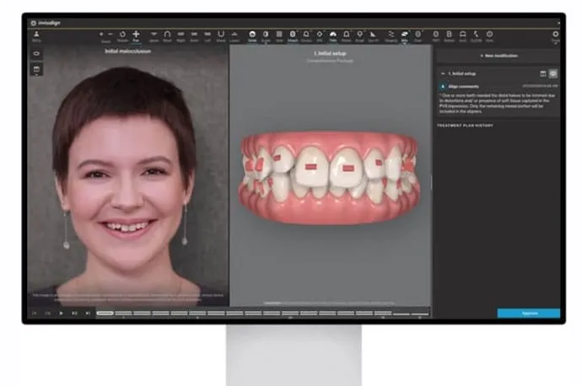Open the patient profile icon
The height and width of the screenshot is (386, 582).
pyautogui.click(x=36, y=35)
